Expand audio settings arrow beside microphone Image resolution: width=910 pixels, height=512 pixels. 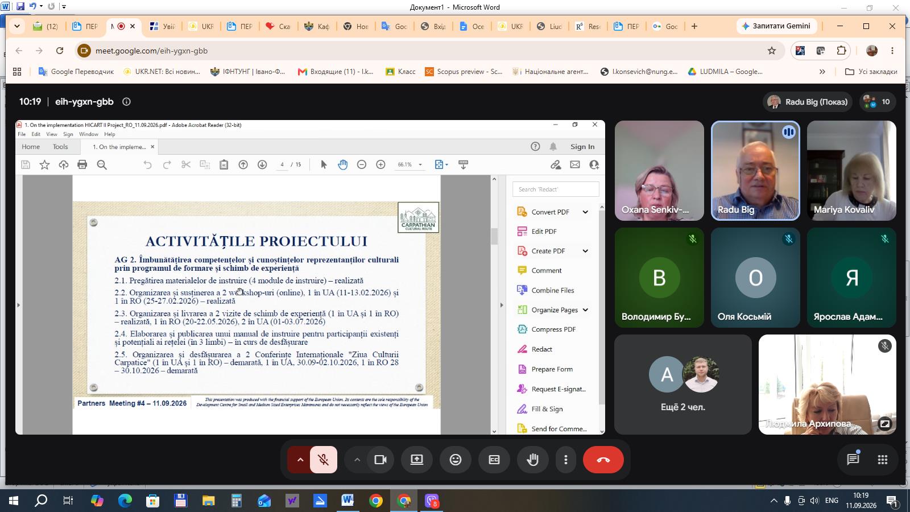coord(300,460)
